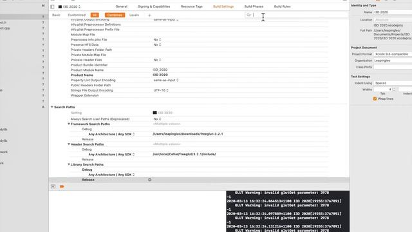Collapse Framework Search Paths disclosure triangle
412x232 pixels.
pos(69,124)
